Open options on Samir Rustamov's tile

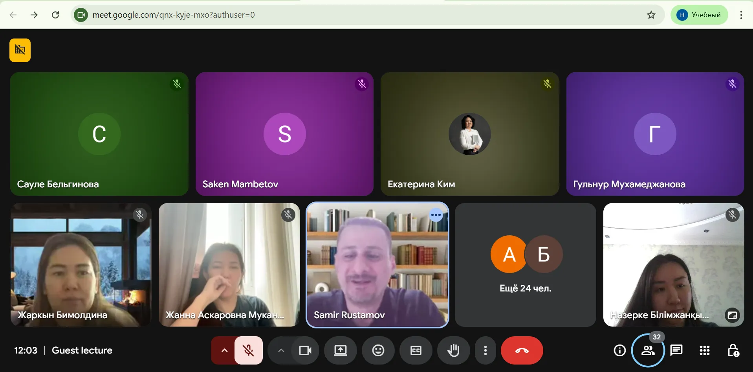tap(436, 215)
